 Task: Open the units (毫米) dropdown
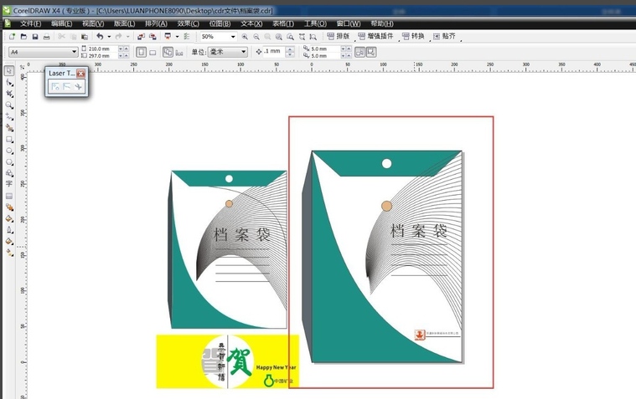244,52
